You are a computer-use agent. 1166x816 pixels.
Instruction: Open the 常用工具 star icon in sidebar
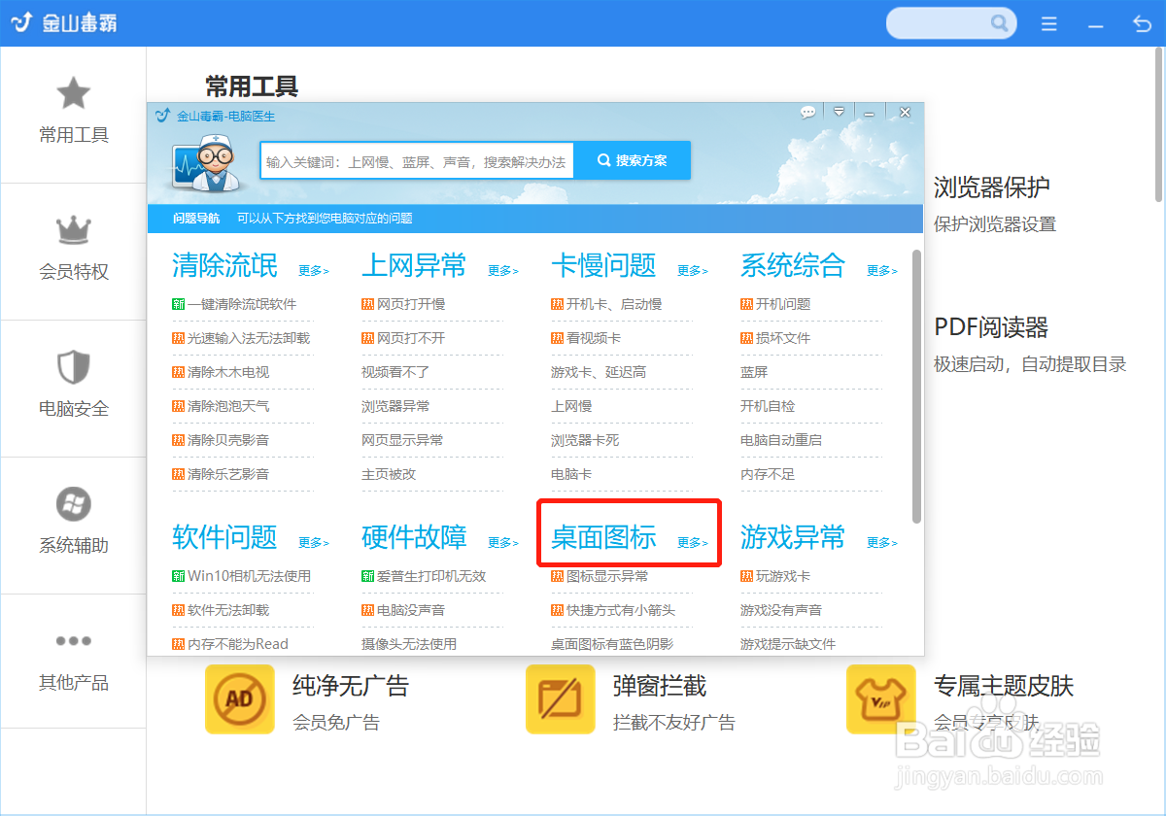coord(74,93)
